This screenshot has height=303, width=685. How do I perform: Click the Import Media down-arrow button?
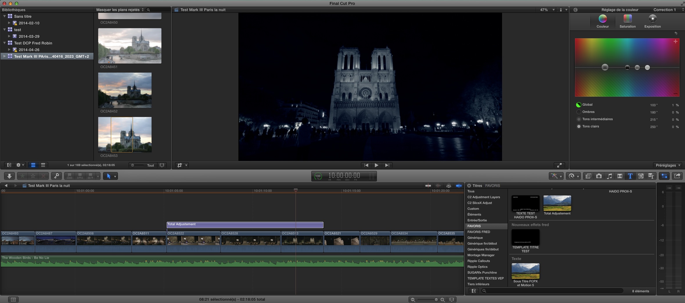tap(9, 176)
